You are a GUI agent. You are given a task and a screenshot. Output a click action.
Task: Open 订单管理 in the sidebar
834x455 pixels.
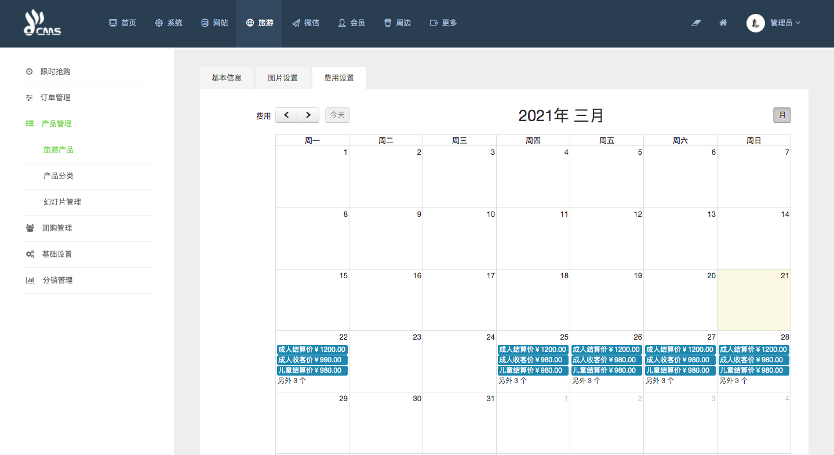(55, 98)
